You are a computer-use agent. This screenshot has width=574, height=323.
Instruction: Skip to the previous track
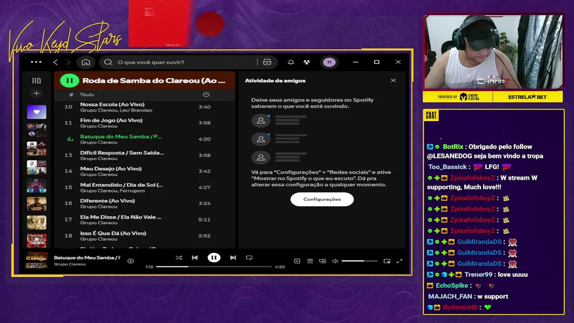click(195, 258)
